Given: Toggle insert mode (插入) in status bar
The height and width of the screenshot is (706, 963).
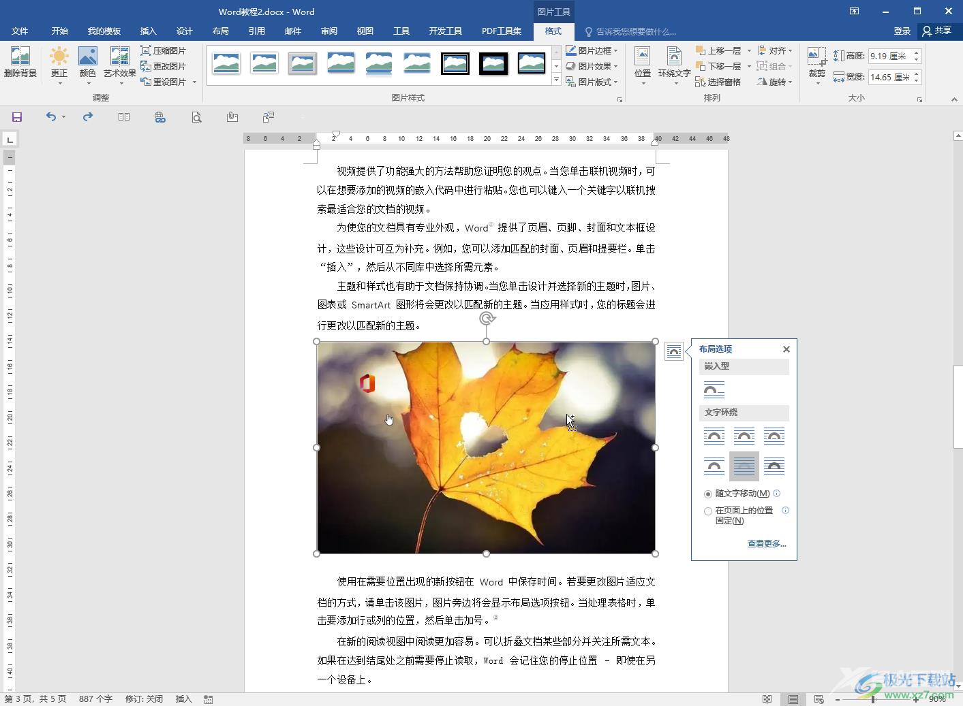Looking at the screenshot, I should click(x=184, y=699).
